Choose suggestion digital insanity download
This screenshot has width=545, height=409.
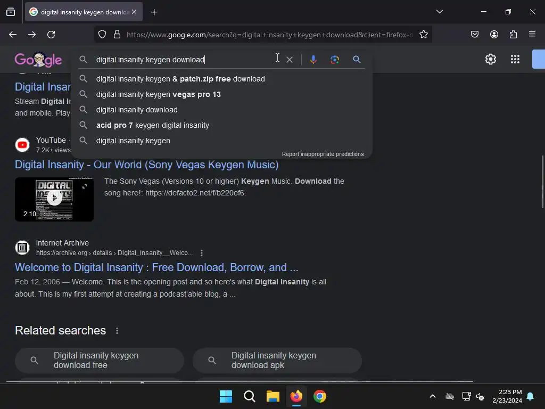(222, 110)
